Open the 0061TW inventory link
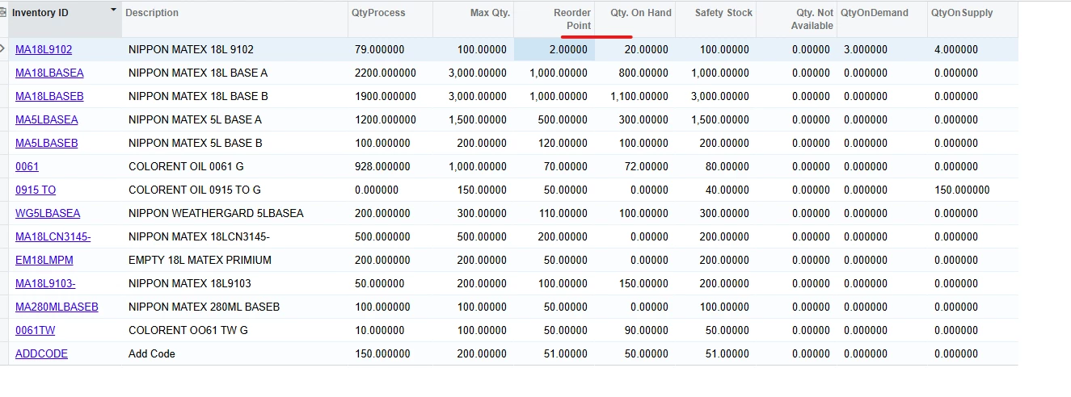Viewport: 1071px width, 397px height. [x=36, y=330]
